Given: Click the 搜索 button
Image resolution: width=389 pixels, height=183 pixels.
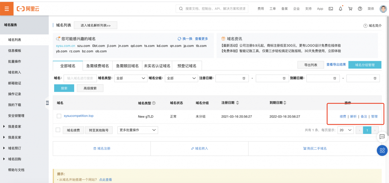Looking at the screenshot, I should (64, 88).
